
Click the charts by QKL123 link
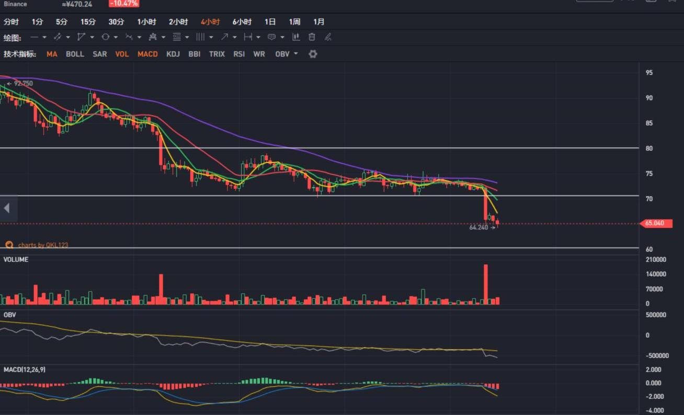click(x=43, y=245)
